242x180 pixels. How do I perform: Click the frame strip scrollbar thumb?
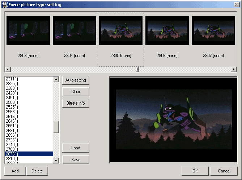pos(137,69)
